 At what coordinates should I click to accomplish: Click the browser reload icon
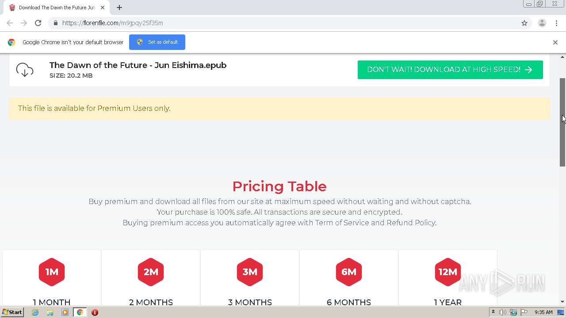click(38, 23)
